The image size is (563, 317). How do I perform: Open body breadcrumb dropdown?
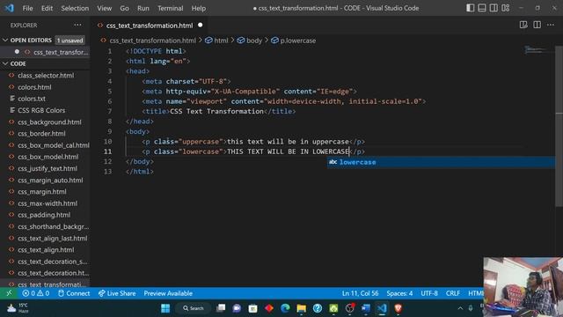point(250,41)
